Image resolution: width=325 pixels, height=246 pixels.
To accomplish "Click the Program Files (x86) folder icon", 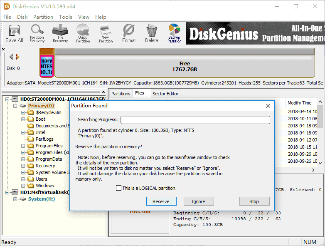I will tap(31, 152).
